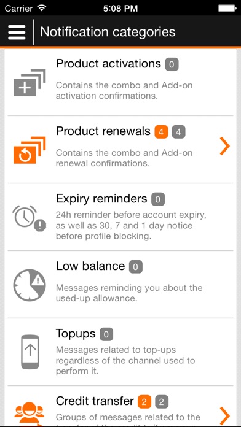This screenshot has width=241, height=427.
Task: Tap the Expiry reminders alarm clock icon
Action: point(30,218)
